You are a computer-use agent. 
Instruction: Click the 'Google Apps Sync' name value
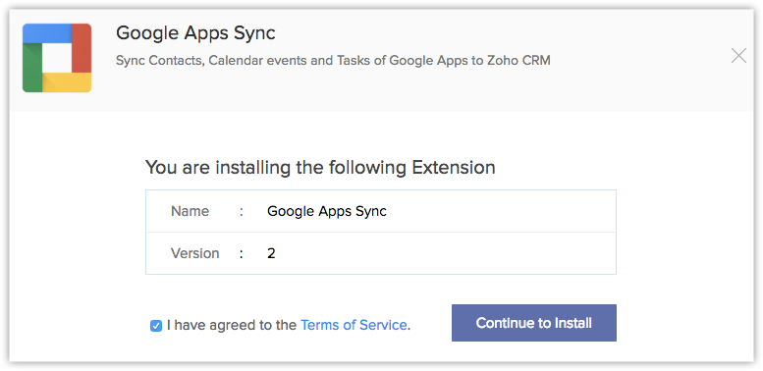tap(327, 212)
